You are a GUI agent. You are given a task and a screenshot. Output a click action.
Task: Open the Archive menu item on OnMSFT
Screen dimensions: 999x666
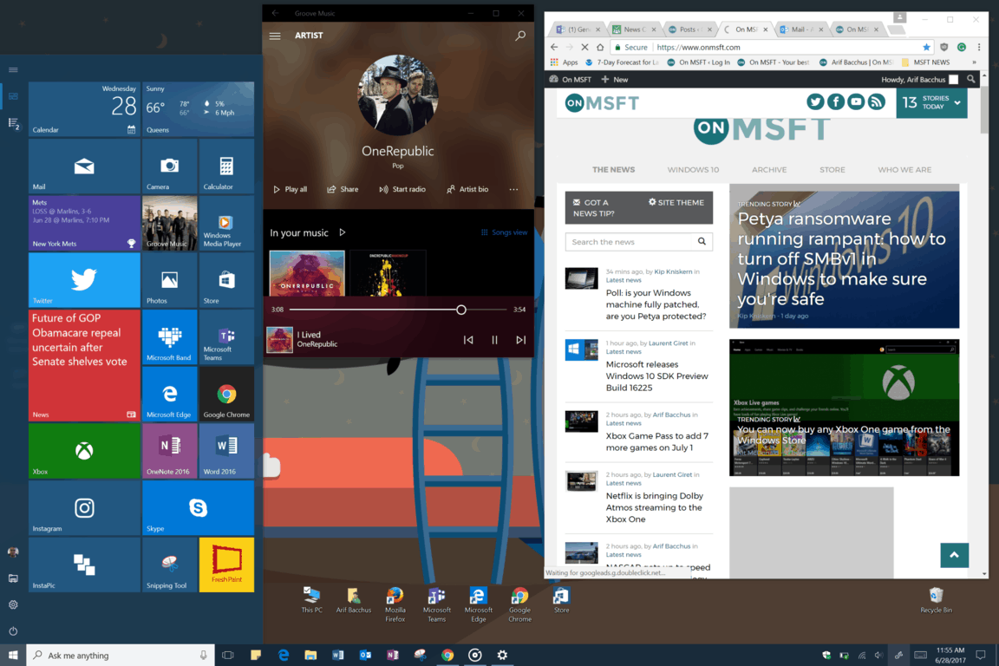click(x=769, y=170)
